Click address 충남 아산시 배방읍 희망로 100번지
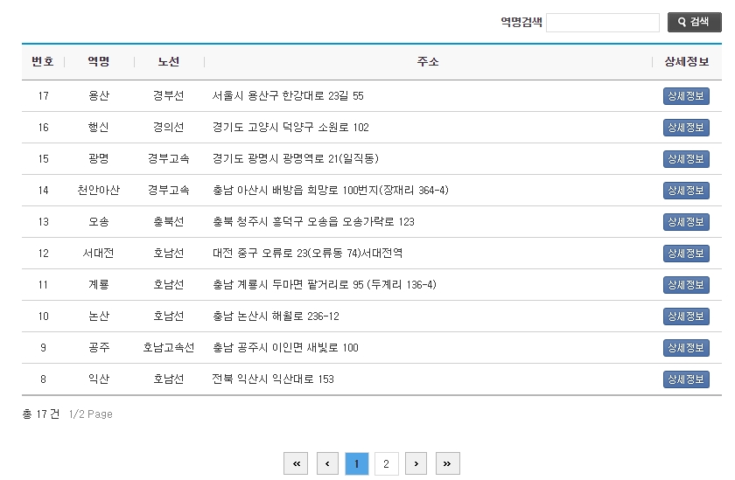 click(x=331, y=190)
